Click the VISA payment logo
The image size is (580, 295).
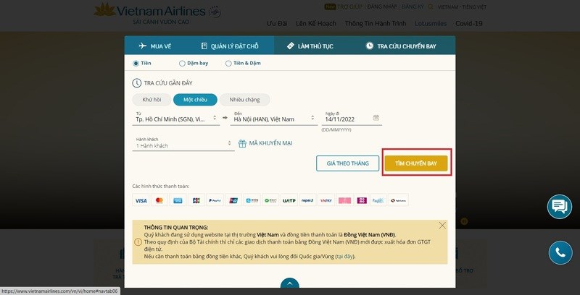[x=141, y=200]
